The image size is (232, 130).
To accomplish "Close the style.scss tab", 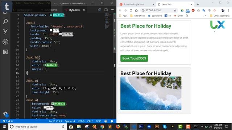I will (x=84, y=10).
